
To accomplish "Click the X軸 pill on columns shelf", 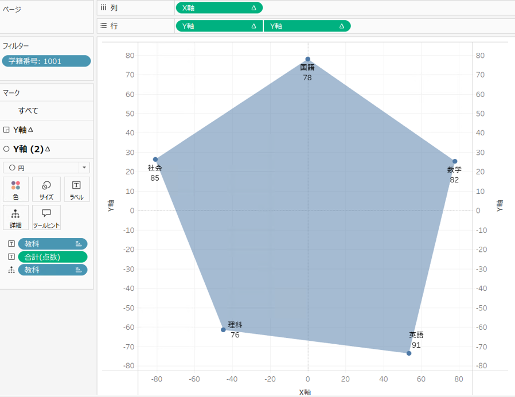I will [x=218, y=8].
